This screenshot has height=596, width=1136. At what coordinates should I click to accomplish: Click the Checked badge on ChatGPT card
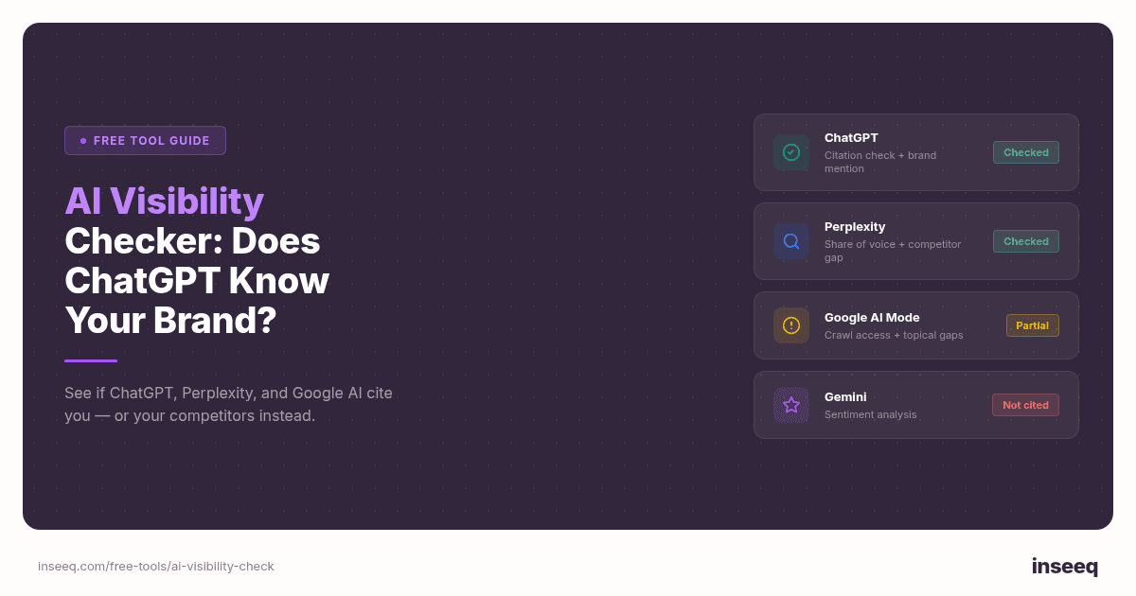point(1026,152)
